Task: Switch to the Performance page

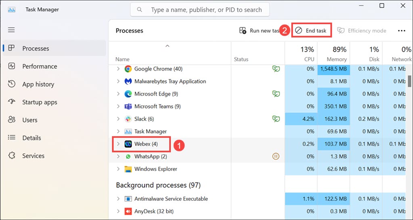Action: pos(40,67)
